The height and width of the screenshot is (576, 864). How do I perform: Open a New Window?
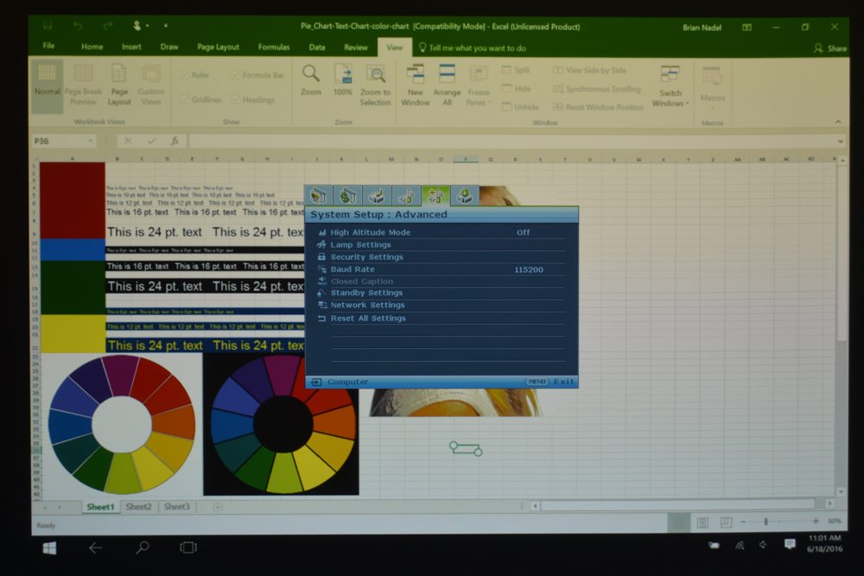tap(415, 85)
